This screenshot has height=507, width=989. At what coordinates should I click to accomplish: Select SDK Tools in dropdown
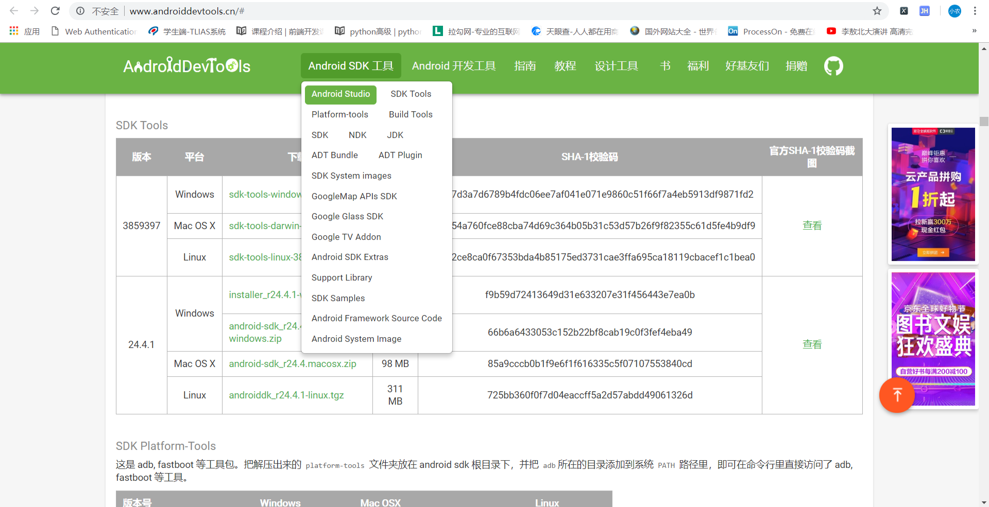coord(411,94)
